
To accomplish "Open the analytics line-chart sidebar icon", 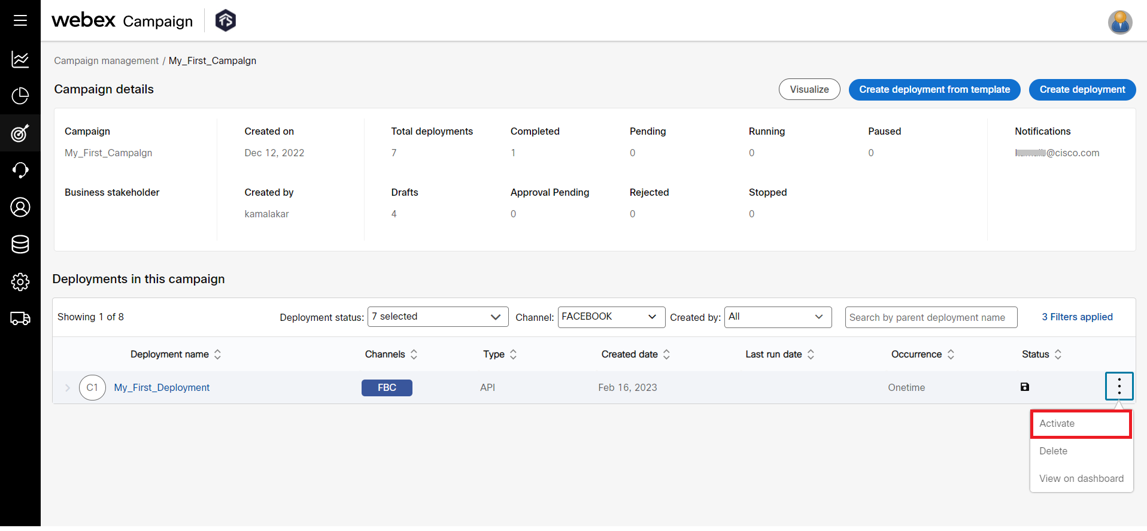I will (x=20, y=59).
